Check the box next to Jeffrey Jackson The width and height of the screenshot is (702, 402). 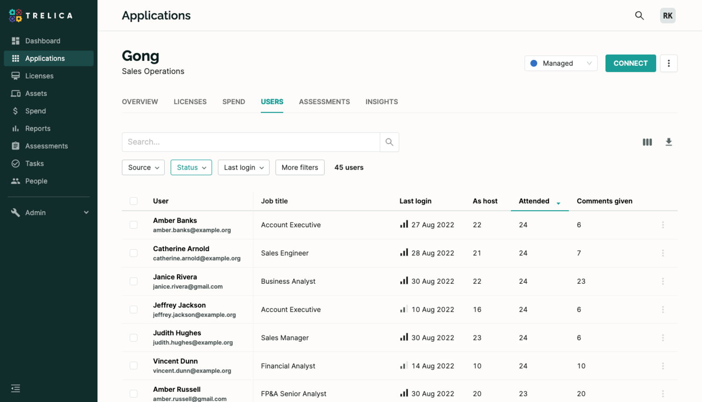pyautogui.click(x=134, y=309)
